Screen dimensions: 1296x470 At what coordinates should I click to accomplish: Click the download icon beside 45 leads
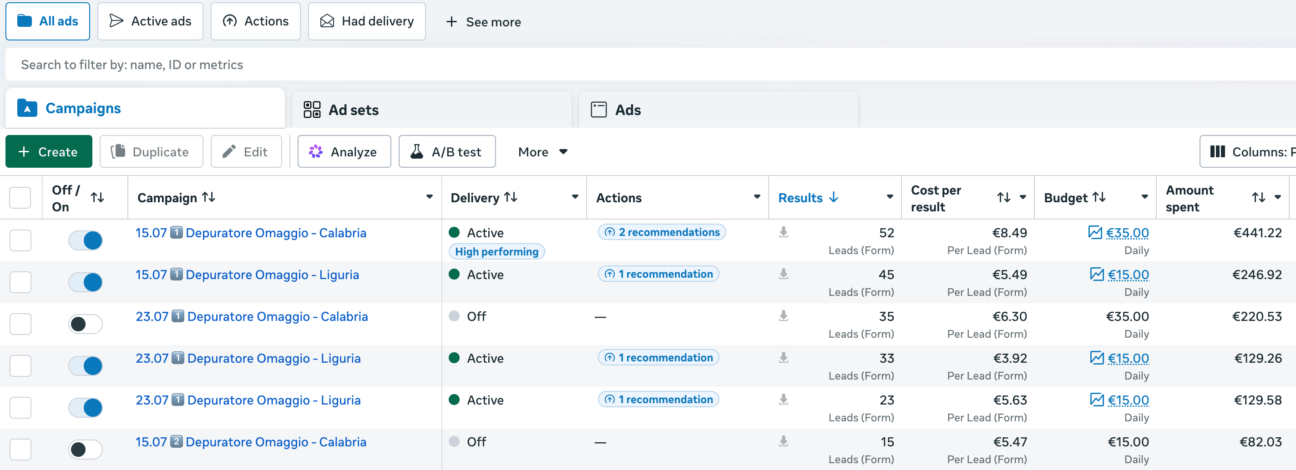click(x=783, y=274)
